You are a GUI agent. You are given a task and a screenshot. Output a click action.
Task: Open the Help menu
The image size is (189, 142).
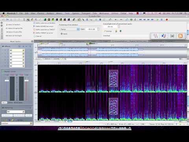coord(131,13)
